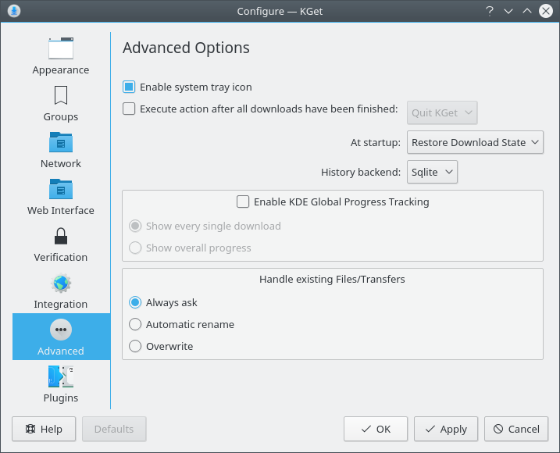560x453 pixels.
Task: Cancel the configuration dialog
Action: (515, 429)
